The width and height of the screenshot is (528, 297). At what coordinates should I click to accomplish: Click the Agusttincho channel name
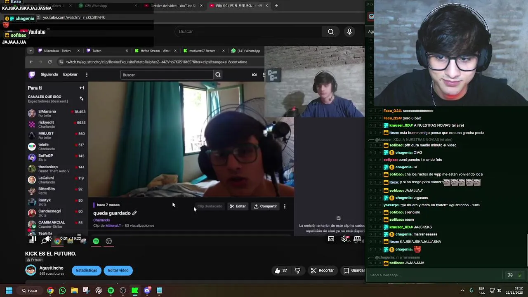point(52,268)
